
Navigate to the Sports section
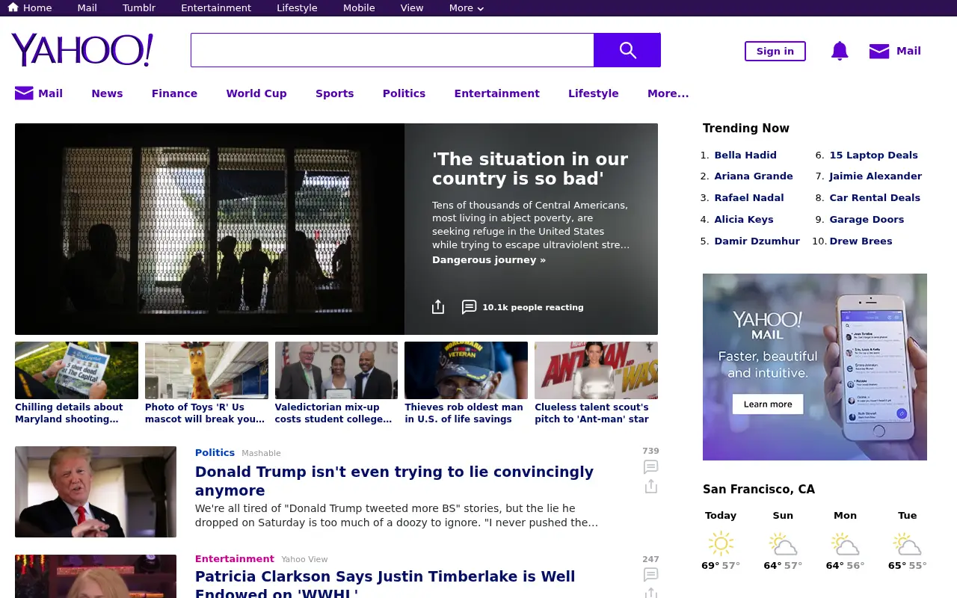[x=334, y=93]
